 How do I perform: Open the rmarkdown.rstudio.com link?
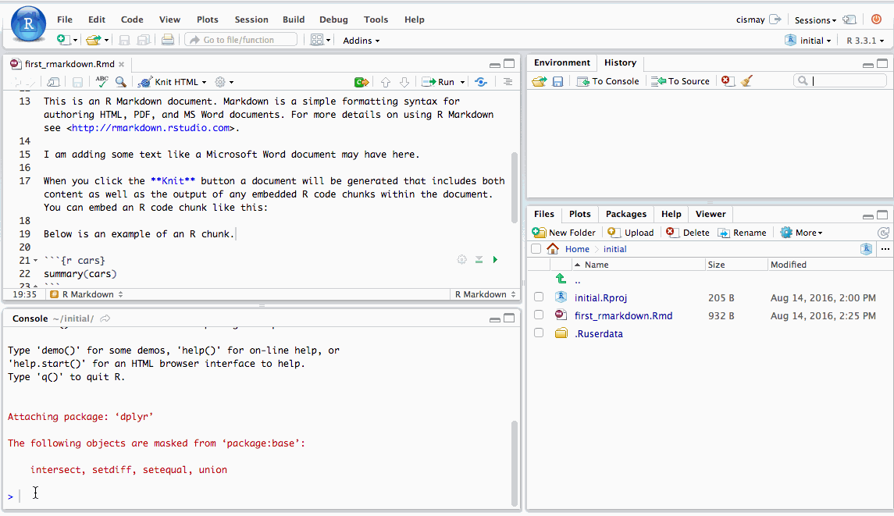pos(151,128)
